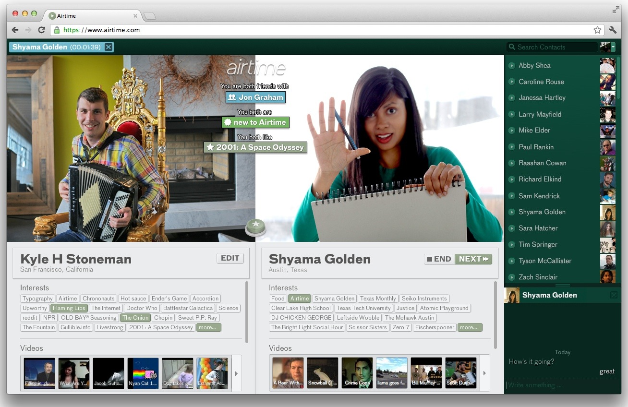Show next videos in Kyle's video strip
The width and height of the screenshot is (628, 407).
236,373
